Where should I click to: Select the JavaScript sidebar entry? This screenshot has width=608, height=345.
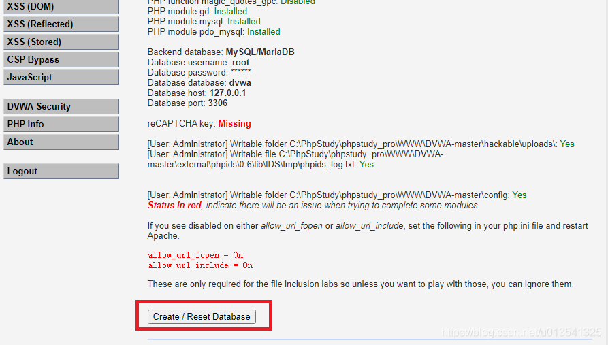tap(60, 78)
